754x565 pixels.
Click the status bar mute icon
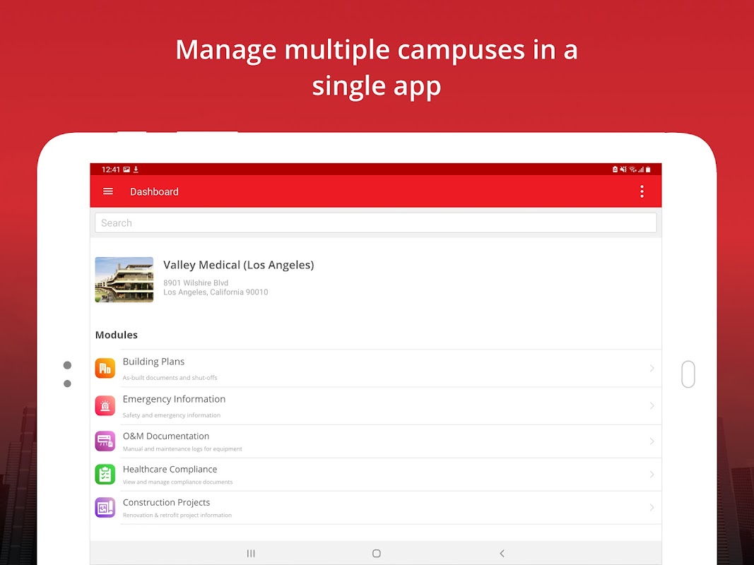coord(623,169)
